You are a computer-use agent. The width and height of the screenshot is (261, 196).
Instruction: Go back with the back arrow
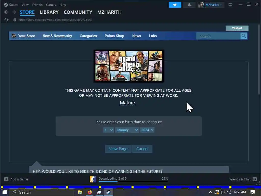[x=6, y=12]
